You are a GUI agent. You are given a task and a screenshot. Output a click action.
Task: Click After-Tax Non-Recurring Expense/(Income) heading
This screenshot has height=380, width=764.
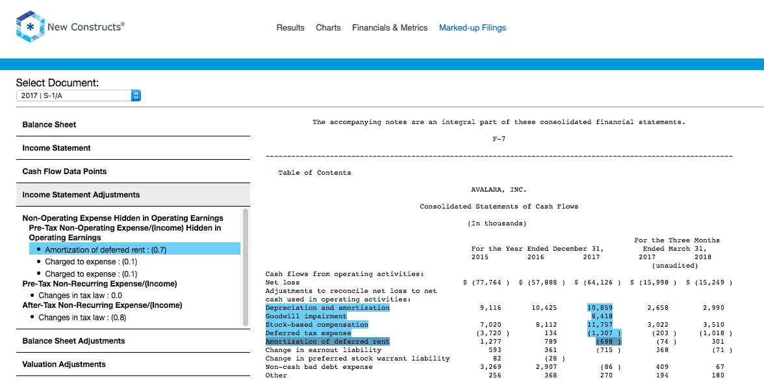[x=103, y=305]
